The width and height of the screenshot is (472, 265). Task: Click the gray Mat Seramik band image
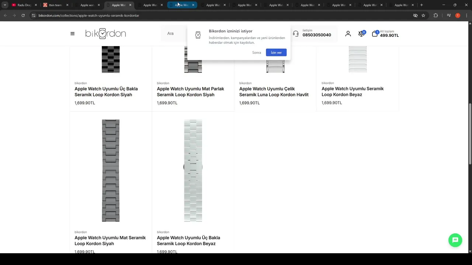tap(111, 170)
